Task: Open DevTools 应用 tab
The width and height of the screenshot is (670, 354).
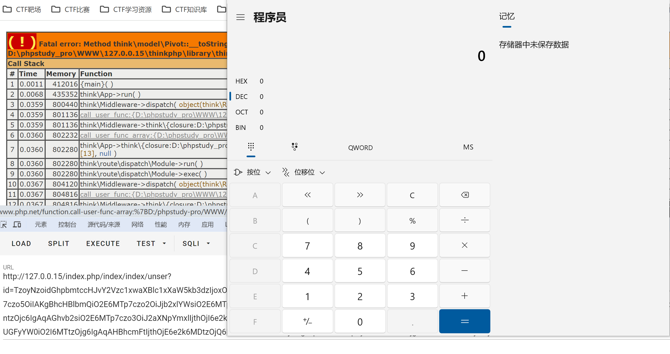Action: (207, 224)
